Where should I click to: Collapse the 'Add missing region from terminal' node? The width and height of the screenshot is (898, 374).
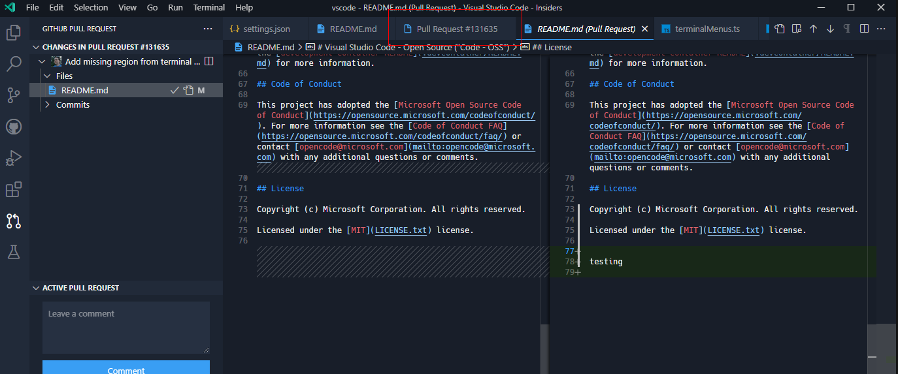pos(42,61)
